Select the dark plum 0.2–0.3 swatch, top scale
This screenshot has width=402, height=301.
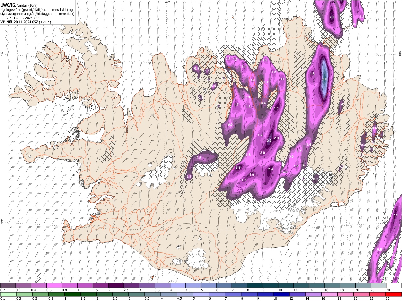click(x=8, y=286)
